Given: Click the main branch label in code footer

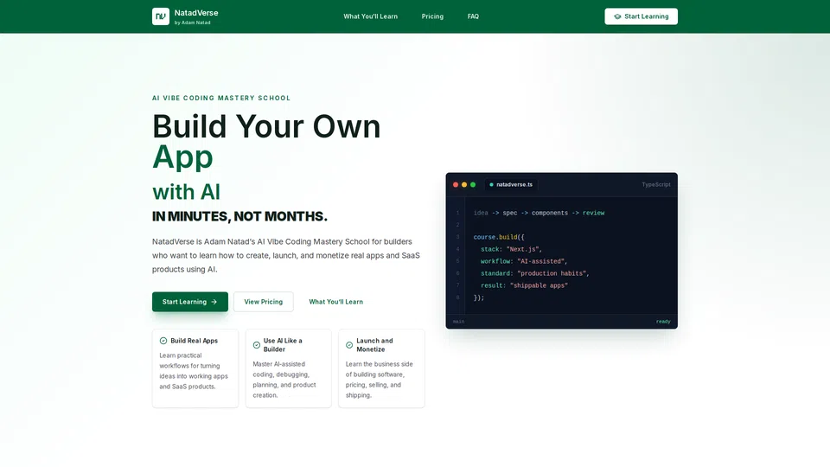Looking at the screenshot, I should pos(458,322).
